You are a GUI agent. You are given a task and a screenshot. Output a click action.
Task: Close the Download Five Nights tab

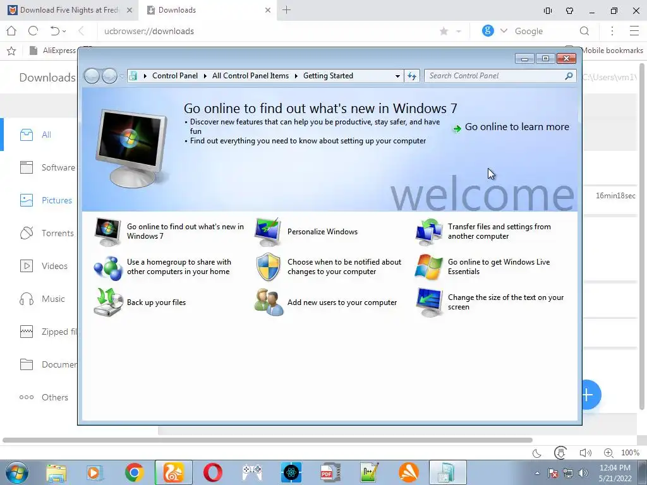(x=130, y=10)
